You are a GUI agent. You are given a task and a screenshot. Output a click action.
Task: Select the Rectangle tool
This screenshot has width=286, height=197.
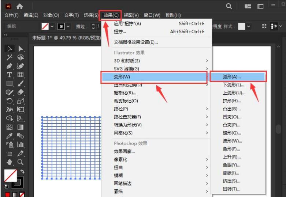10,84
